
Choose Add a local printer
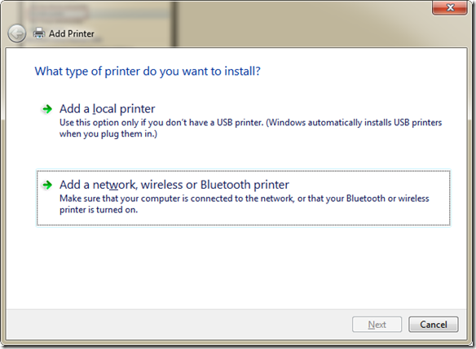107,109
